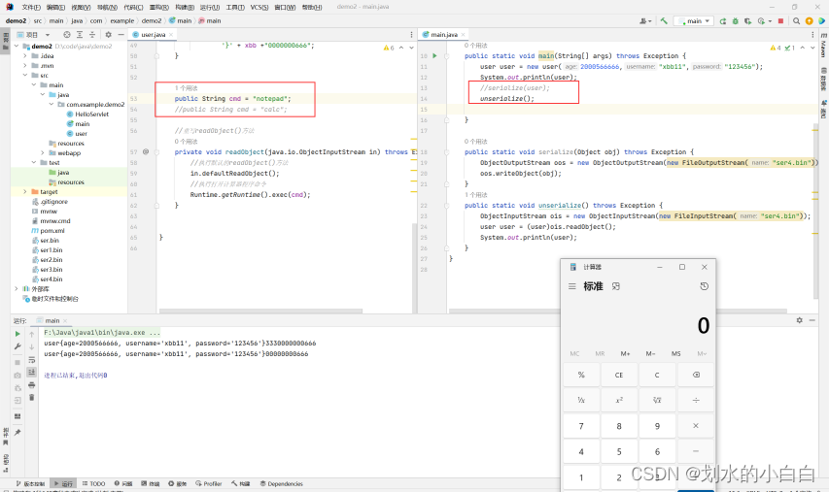The width and height of the screenshot is (829, 492).
Task: Open the 代码(C) menu
Action: (133, 7)
